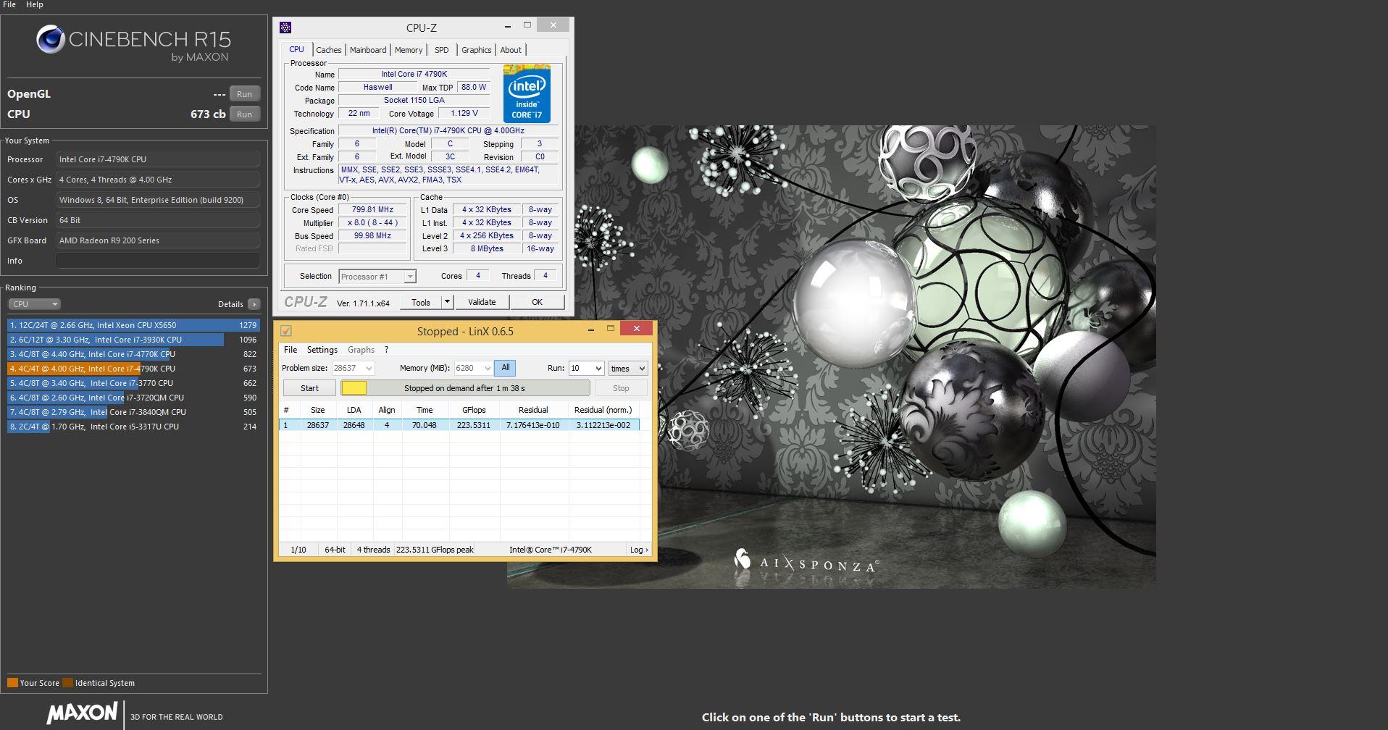Open the Settings menu in LinX
This screenshot has width=1388, height=730.
[x=322, y=350]
